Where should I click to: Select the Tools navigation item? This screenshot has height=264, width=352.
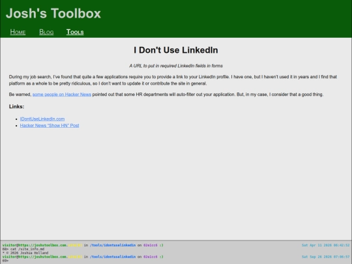[75, 32]
